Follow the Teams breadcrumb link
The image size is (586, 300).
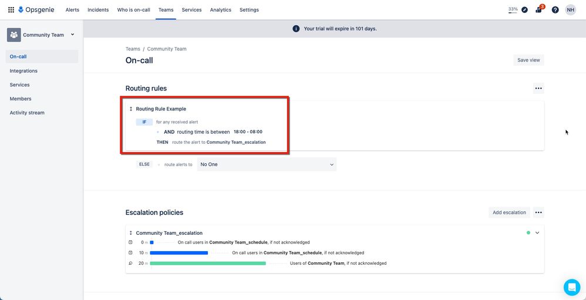click(133, 49)
